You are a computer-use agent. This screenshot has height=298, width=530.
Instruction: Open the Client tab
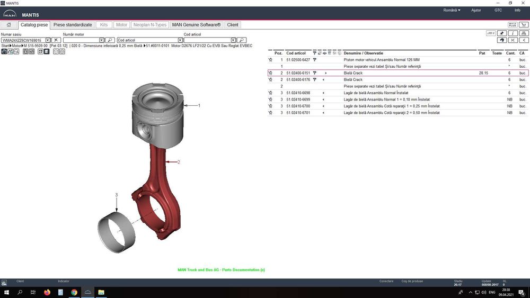tap(233, 25)
